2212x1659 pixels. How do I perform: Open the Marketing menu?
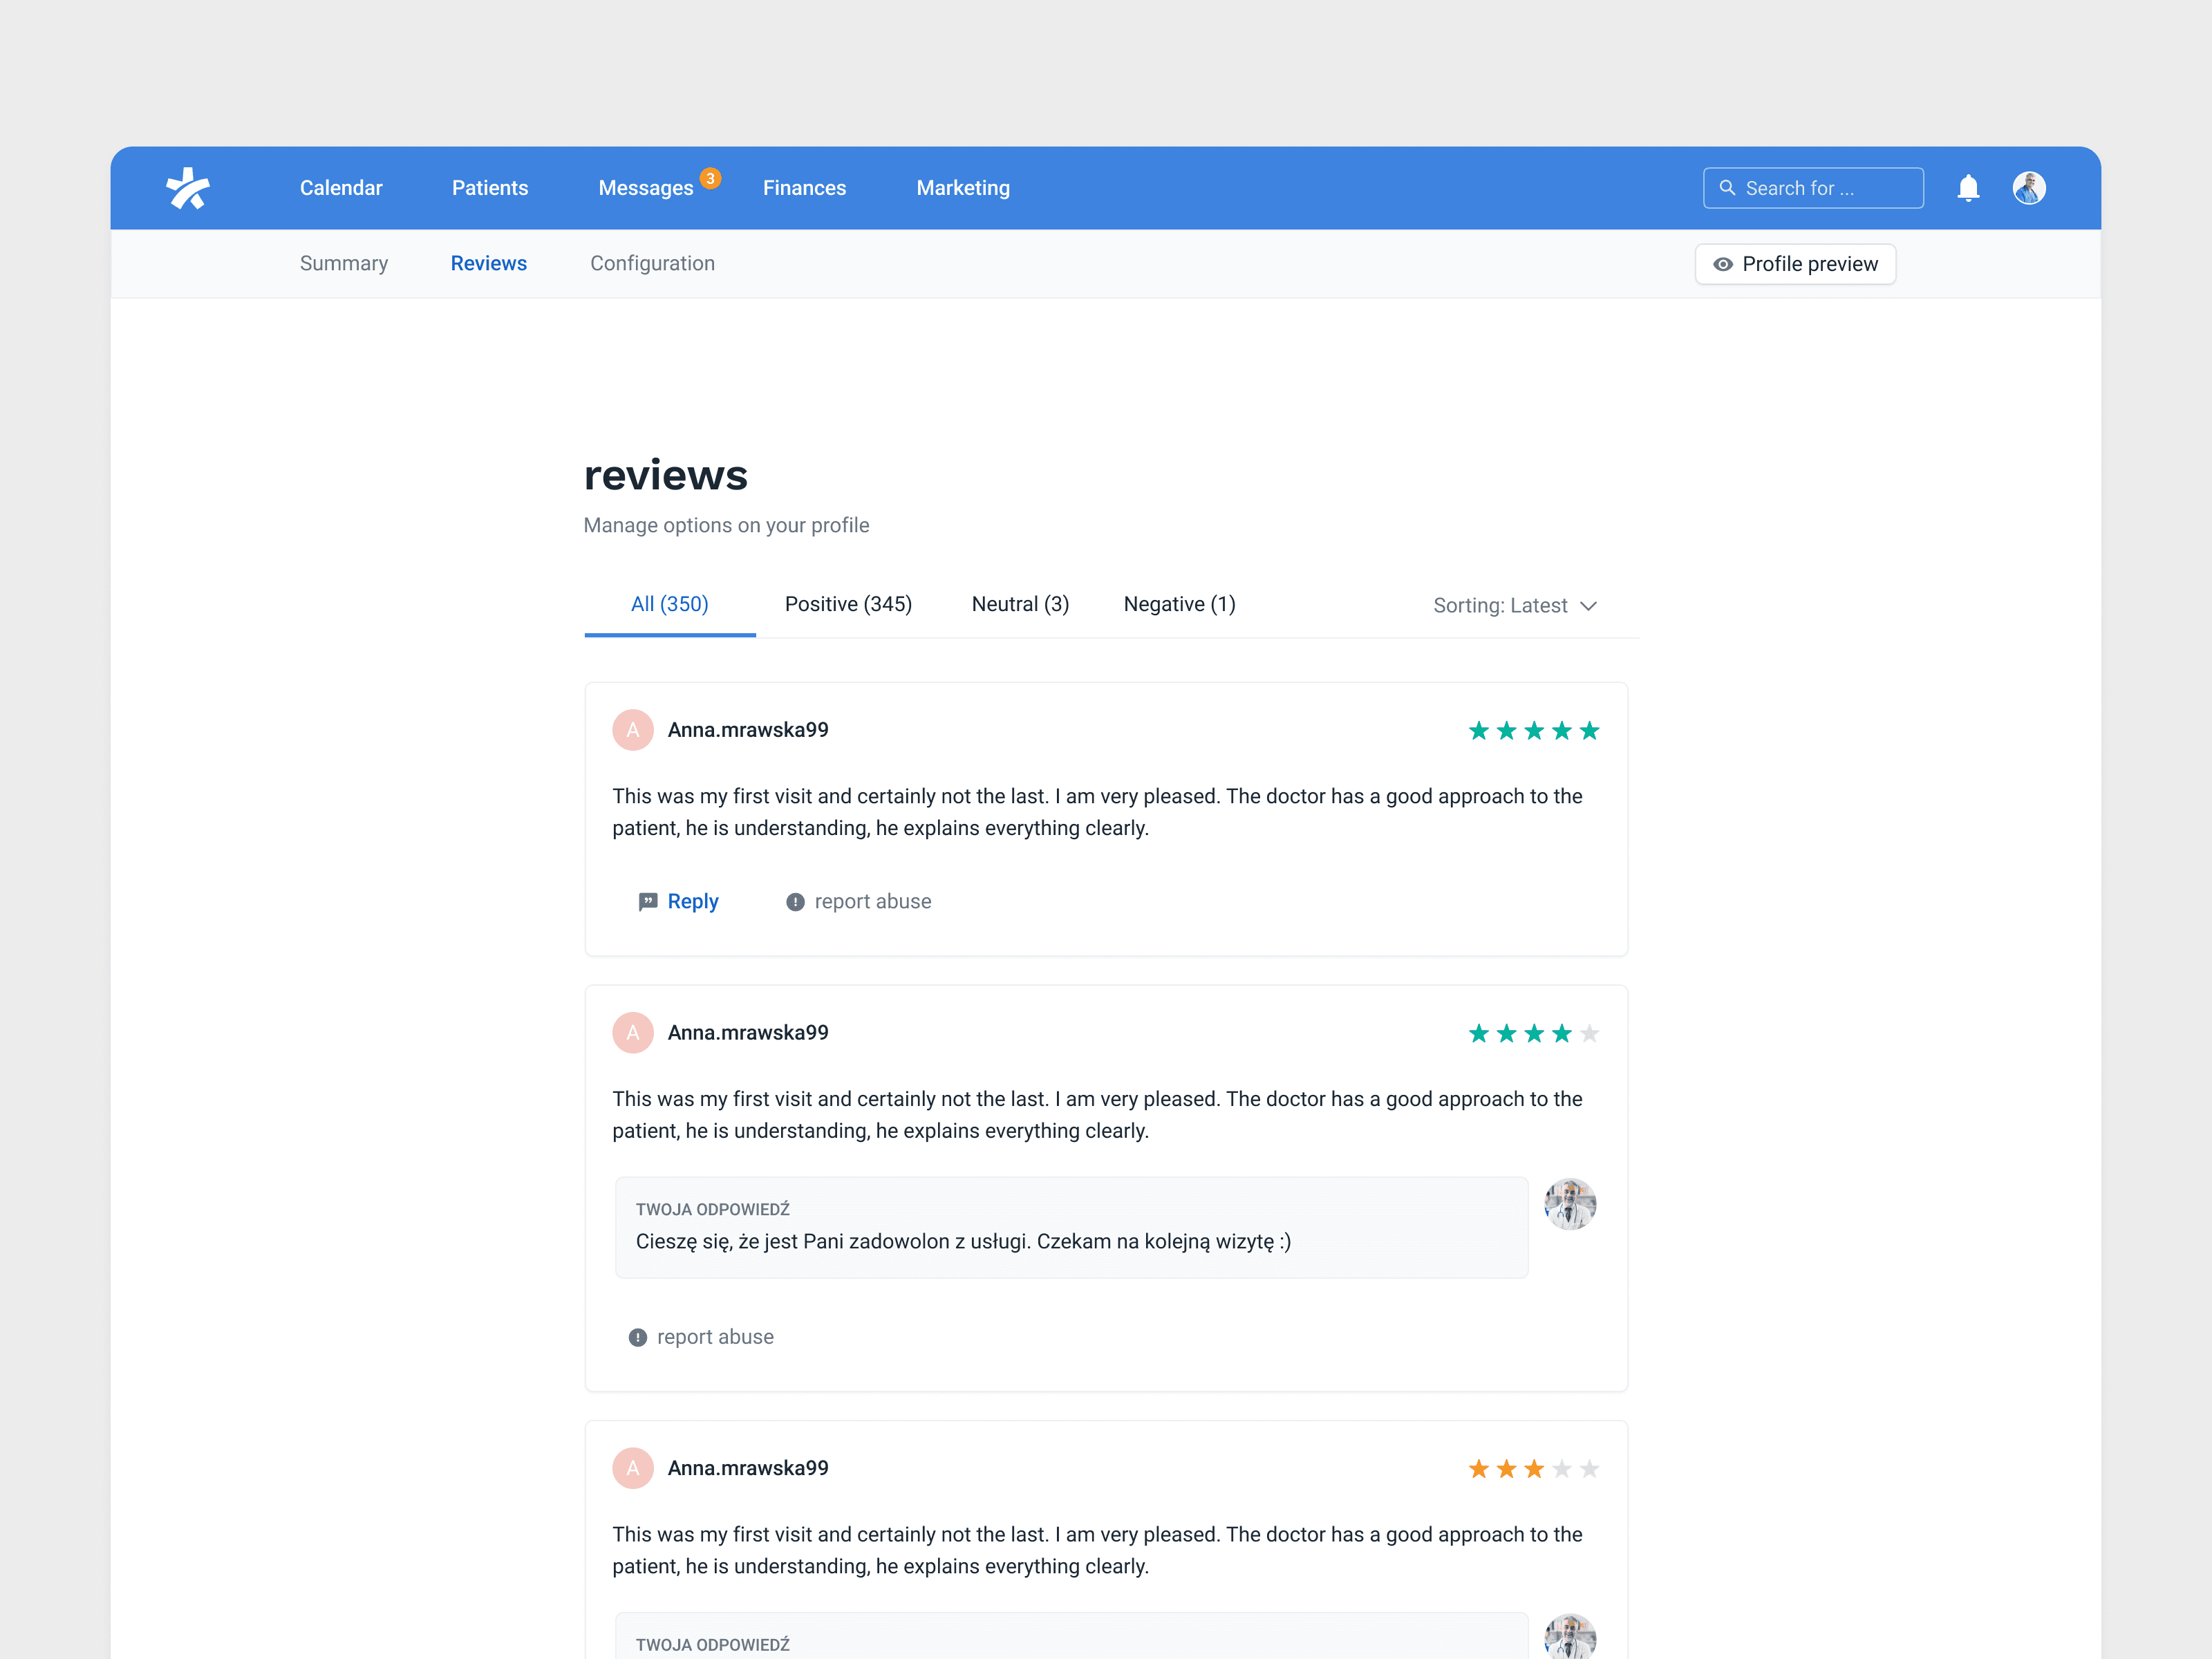pos(963,188)
